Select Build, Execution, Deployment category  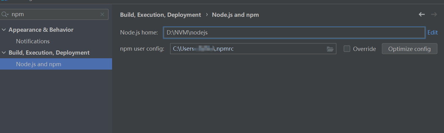pyautogui.click(x=49, y=53)
